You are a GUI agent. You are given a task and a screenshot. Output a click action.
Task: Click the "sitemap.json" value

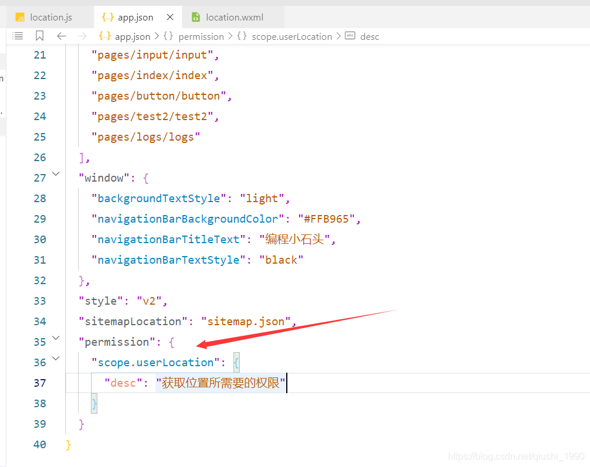click(246, 322)
